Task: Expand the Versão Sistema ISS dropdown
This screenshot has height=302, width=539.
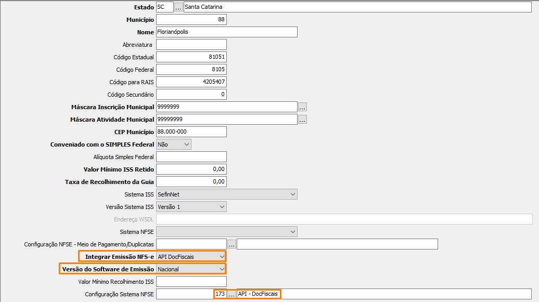Action: [222, 207]
